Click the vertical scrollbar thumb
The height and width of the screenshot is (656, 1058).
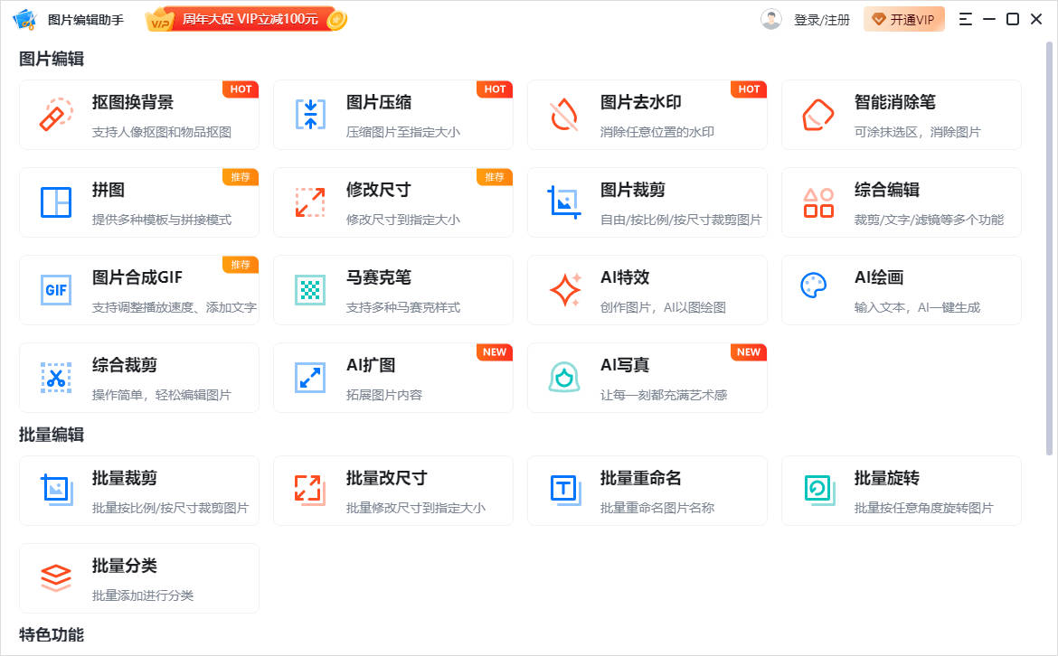coord(1049,248)
